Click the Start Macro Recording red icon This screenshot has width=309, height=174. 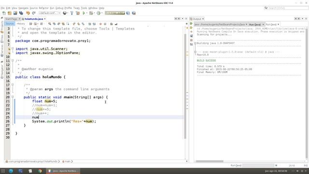coord(100,24)
